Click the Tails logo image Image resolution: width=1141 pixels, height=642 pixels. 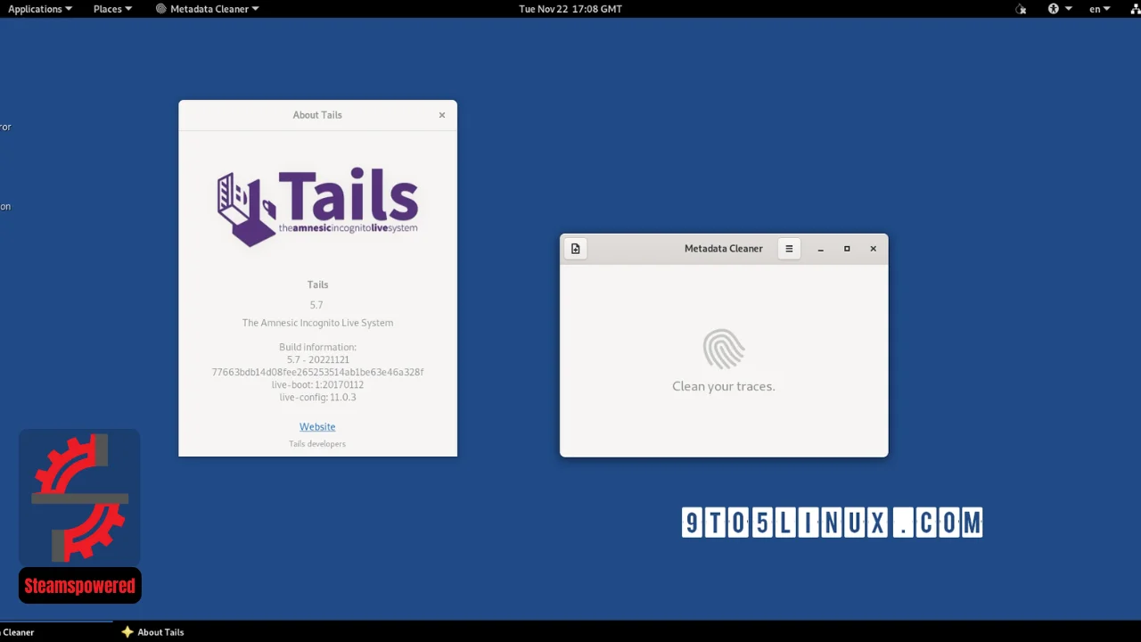pyautogui.click(x=317, y=207)
